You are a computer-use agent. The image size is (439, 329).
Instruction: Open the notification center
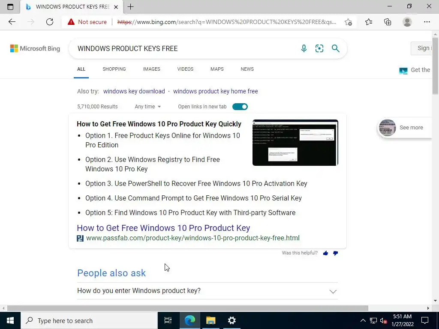tap(425, 320)
